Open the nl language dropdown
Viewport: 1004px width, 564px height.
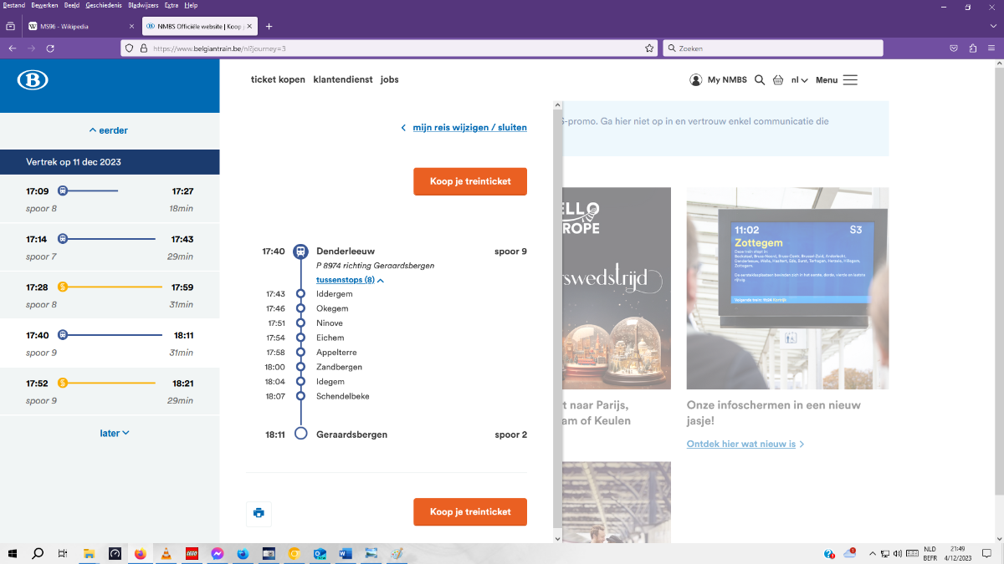[x=799, y=80]
